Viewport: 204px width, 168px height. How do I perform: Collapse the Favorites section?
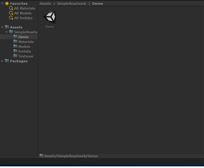coord(2,4)
